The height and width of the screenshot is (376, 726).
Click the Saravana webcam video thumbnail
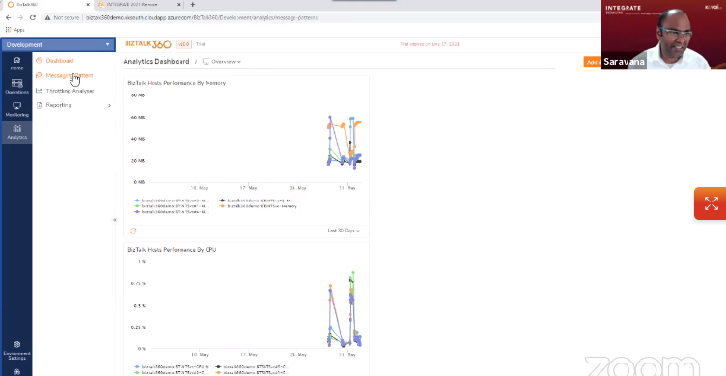(x=663, y=35)
